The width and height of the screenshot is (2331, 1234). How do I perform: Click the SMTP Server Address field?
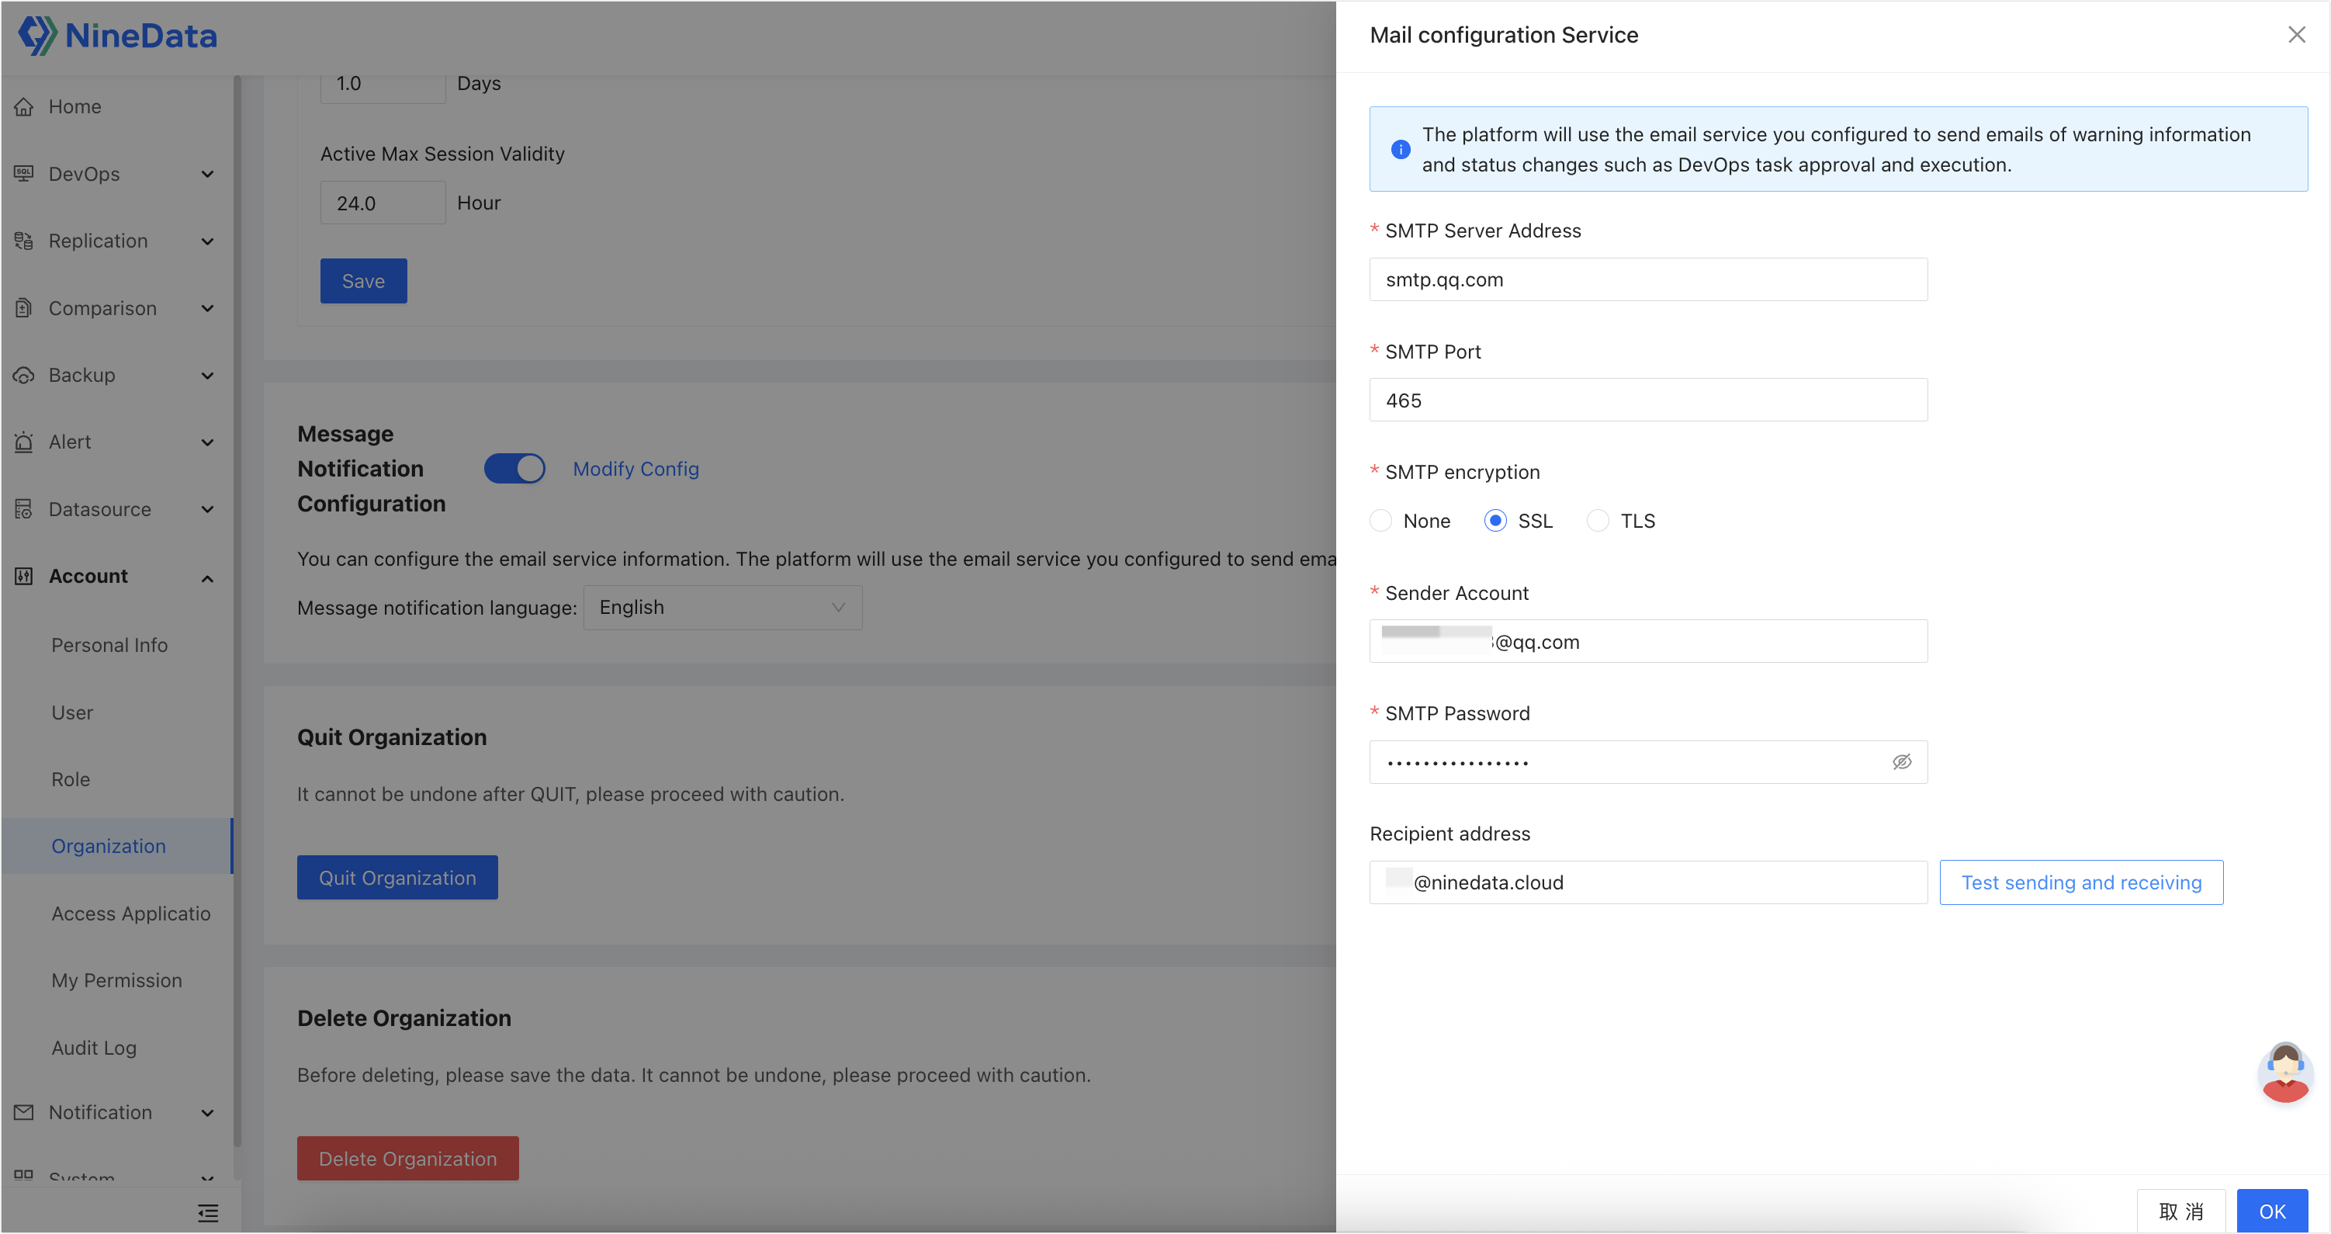pyautogui.click(x=1647, y=279)
